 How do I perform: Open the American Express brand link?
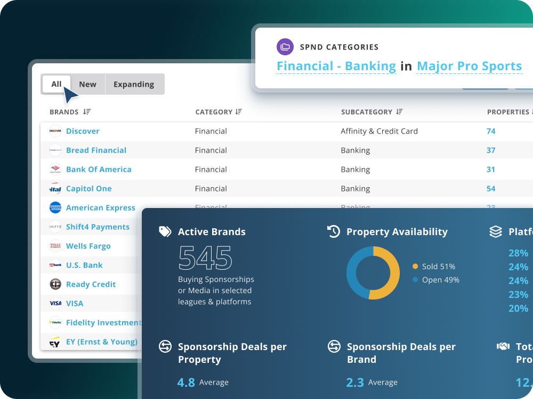point(101,207)
